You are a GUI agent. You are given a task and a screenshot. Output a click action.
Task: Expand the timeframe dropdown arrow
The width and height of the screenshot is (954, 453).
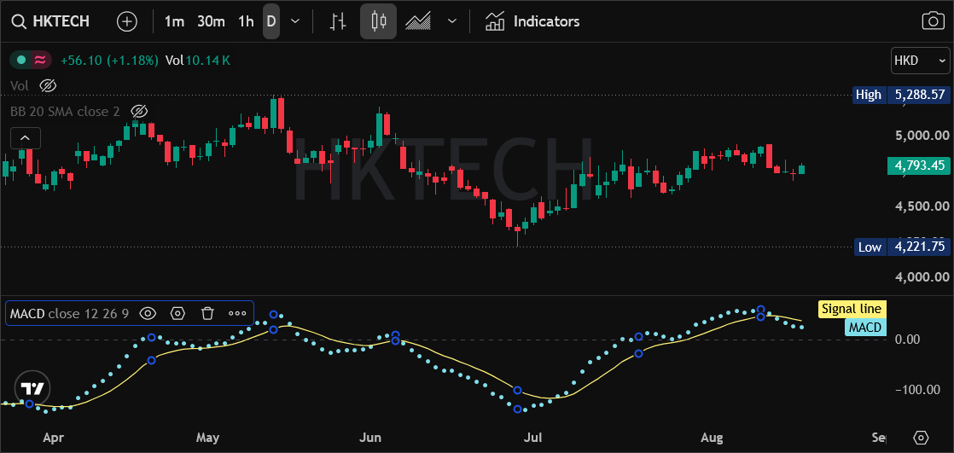click(295, 21)
